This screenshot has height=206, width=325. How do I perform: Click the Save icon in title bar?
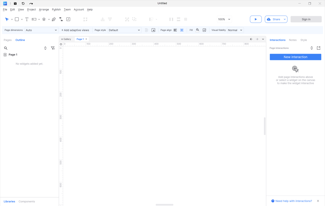[x=15, y=3]
